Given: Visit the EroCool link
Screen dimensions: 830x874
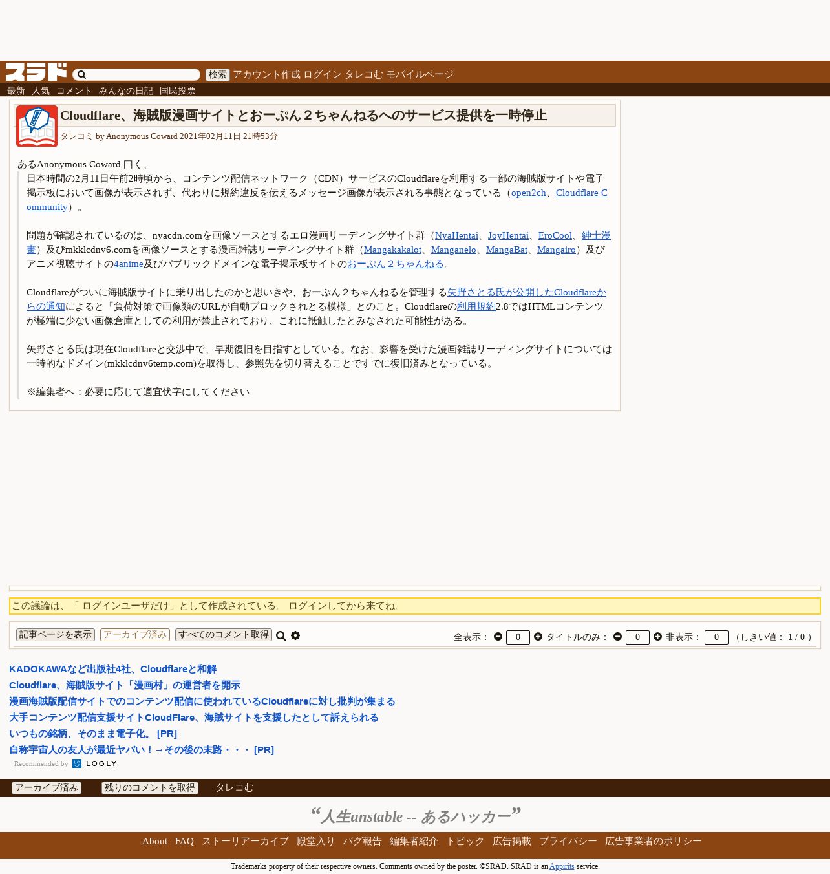Looking at the screenshot, I should pos(555,235).
